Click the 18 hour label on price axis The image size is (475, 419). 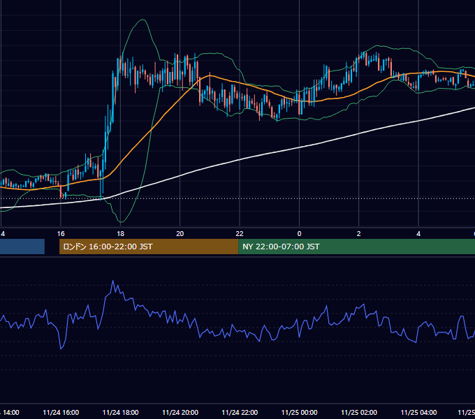click(x=121, y=234)
